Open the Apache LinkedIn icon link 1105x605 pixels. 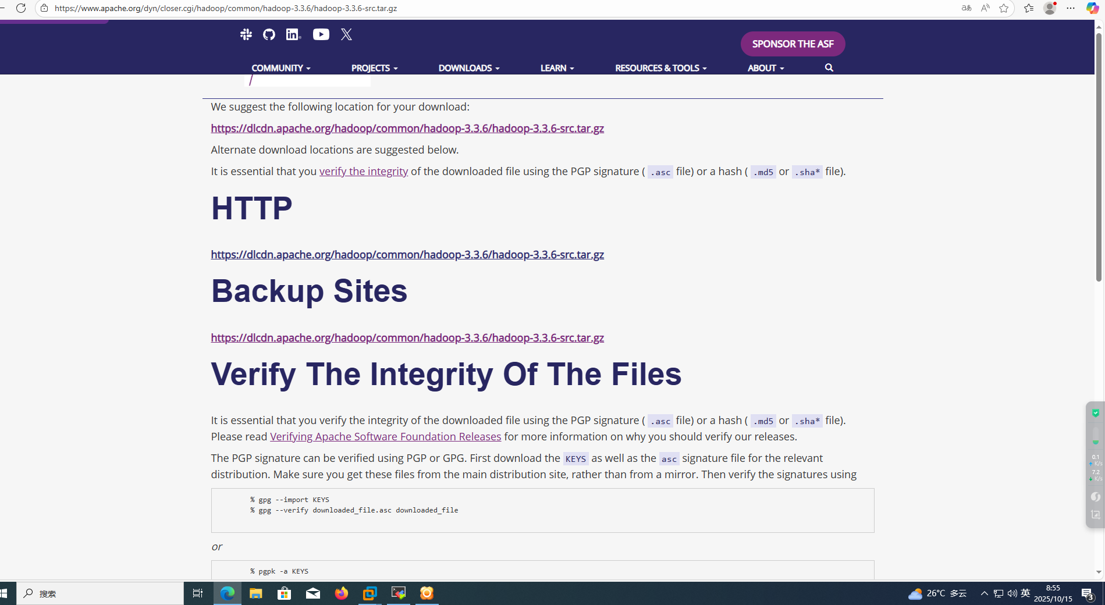click(x=293, y=34)
